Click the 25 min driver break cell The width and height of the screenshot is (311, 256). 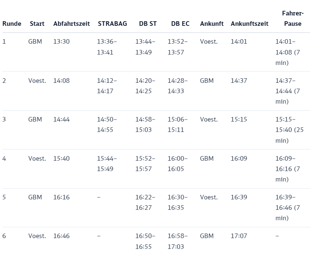coord(289,130)
